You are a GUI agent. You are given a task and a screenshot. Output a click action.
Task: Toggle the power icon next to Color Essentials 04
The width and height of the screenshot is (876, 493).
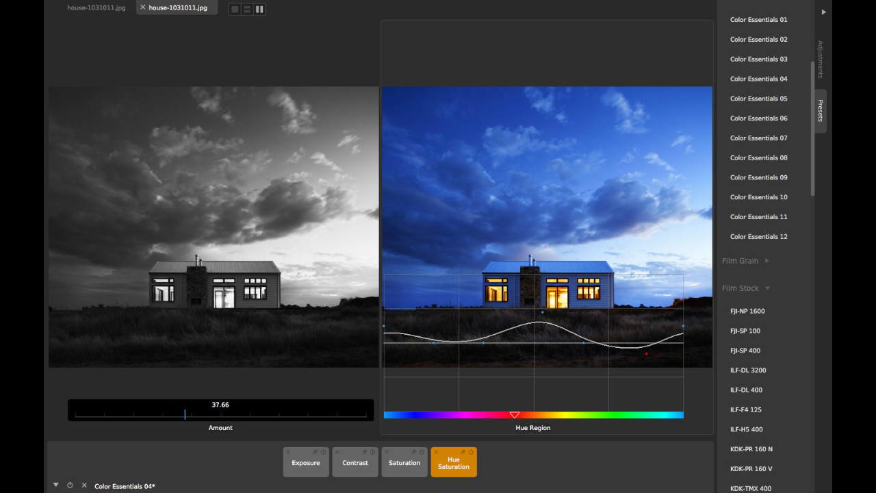point(70,485)
